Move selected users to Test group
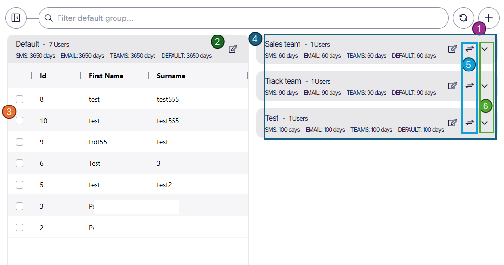 point(469,123)
